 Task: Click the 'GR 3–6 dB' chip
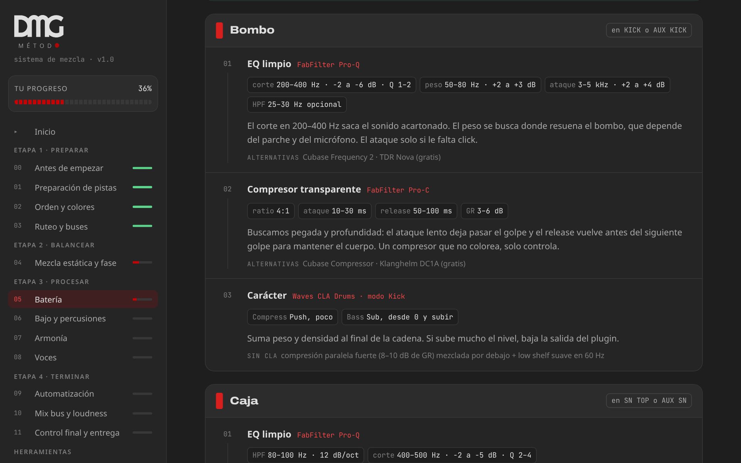click(484, 211)
